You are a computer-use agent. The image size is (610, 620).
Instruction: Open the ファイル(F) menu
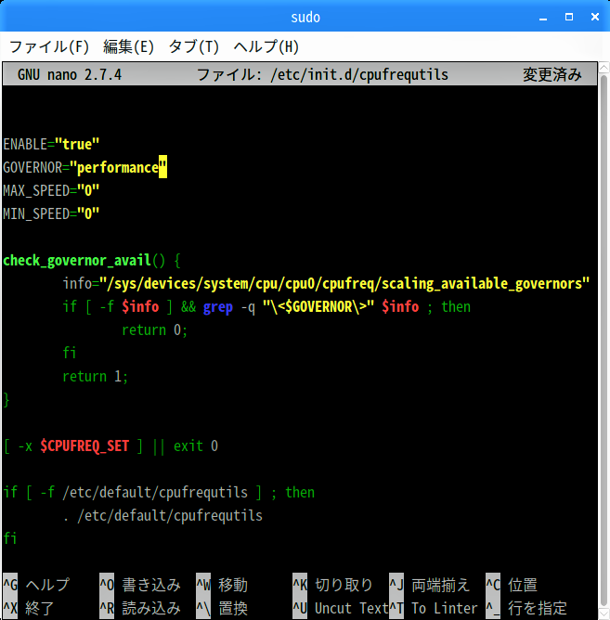(49, 46)
